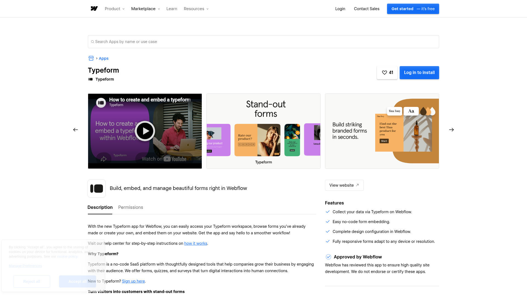Open the Apps breadcrumb link

click(x=104, y=58)
